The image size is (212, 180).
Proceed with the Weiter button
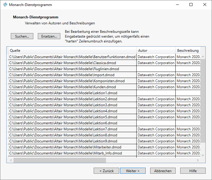133,171
